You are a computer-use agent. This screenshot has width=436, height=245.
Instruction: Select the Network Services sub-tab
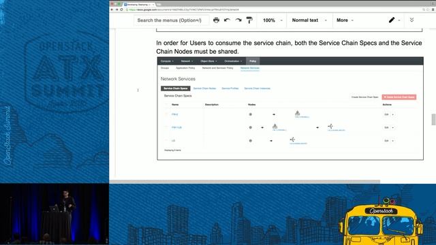click(x=250, y=68)
